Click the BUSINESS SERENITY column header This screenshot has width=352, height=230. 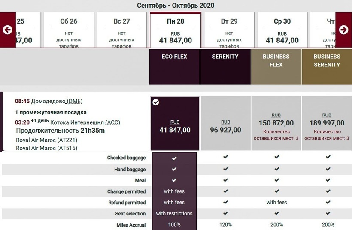327,60
